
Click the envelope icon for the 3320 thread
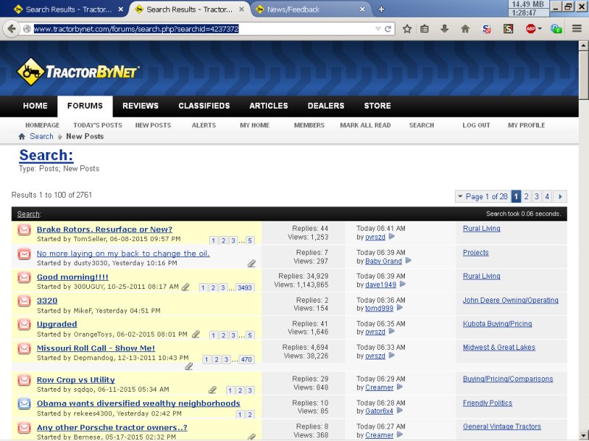24,301
